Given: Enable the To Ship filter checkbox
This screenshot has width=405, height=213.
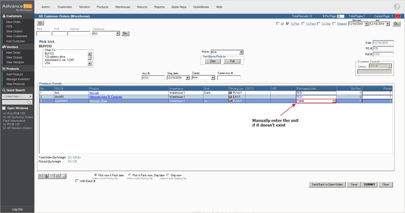Looking at the screenshot, I should coord(318,24).
